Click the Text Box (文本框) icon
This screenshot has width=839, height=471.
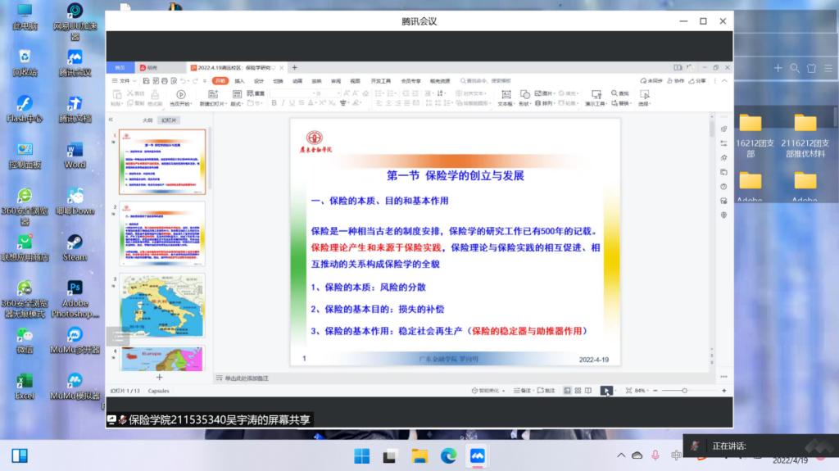506,94
